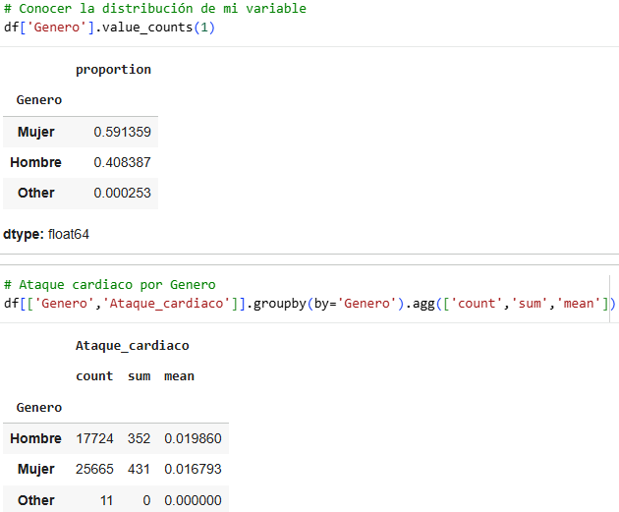619x512 pixels.
Task: Click the count column header
Action: (94, 376)
